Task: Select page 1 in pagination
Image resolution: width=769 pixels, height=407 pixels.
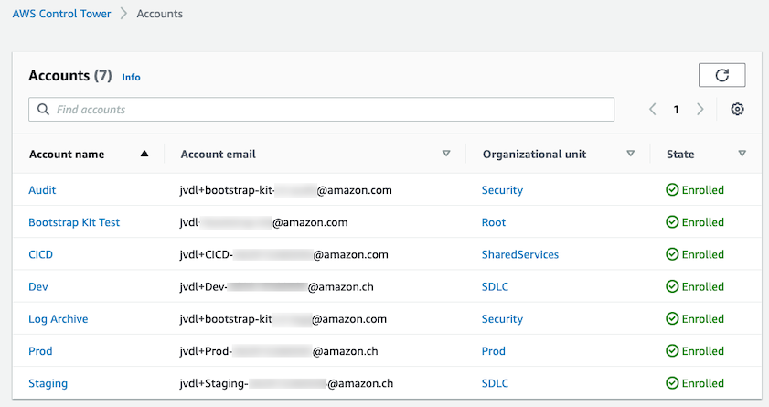Action: click(677, 110)
